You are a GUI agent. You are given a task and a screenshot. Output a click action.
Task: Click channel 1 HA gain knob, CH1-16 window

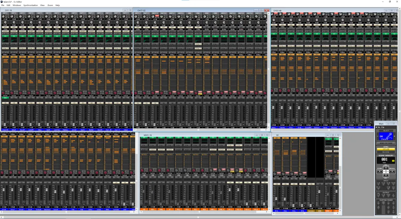coord(3,16)
